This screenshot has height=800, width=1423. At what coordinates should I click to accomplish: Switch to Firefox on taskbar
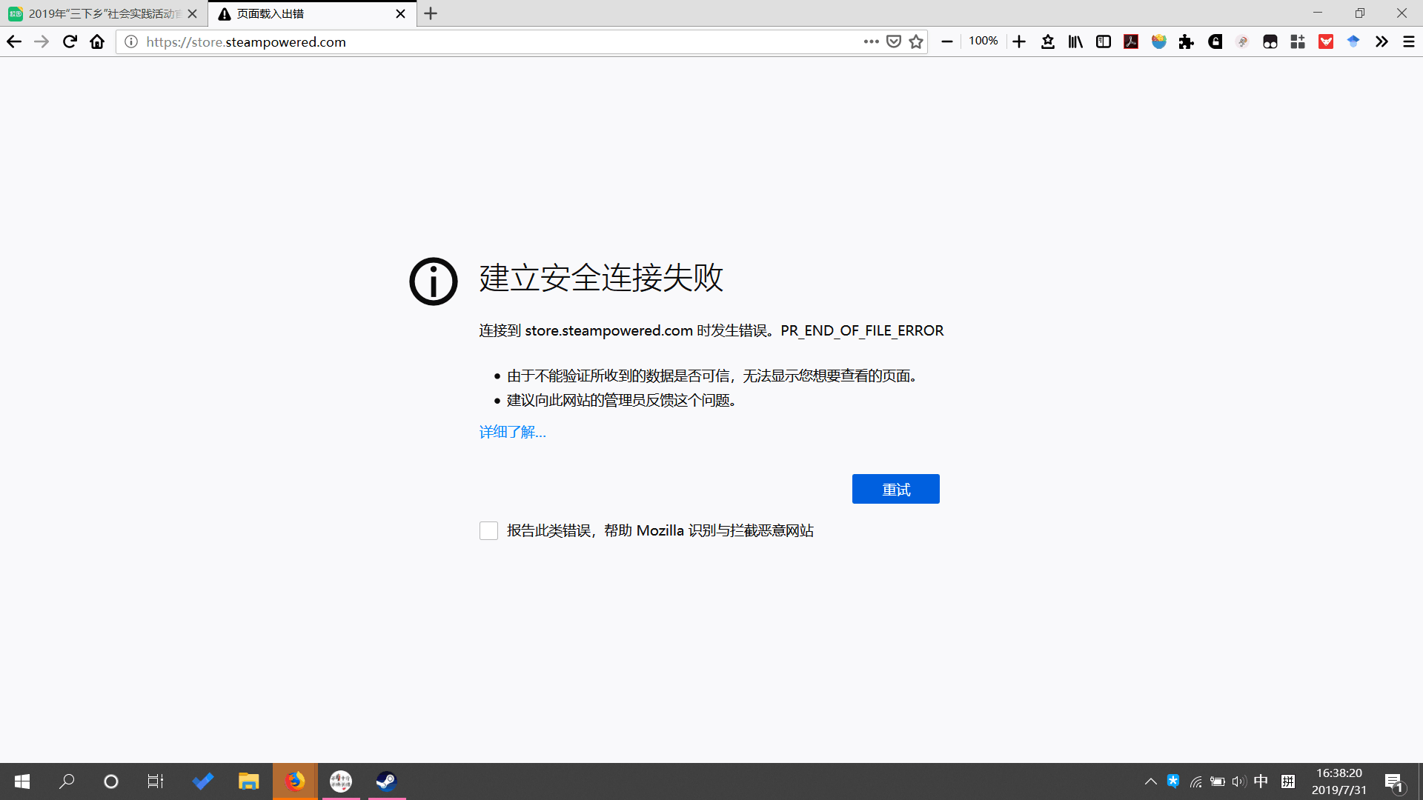[295, 781]
